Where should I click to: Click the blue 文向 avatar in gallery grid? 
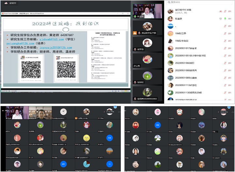point(109,138)
